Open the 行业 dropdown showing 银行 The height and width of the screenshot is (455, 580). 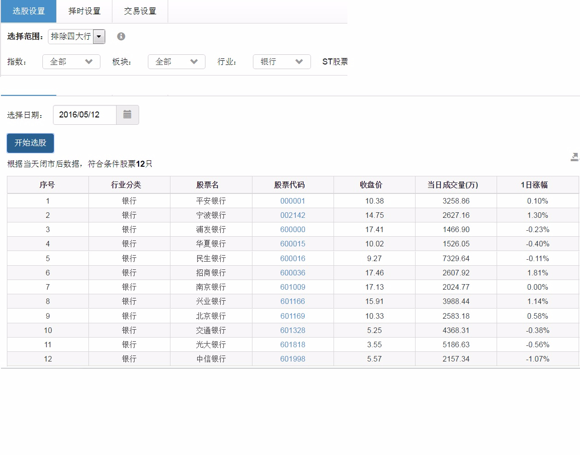281,62
